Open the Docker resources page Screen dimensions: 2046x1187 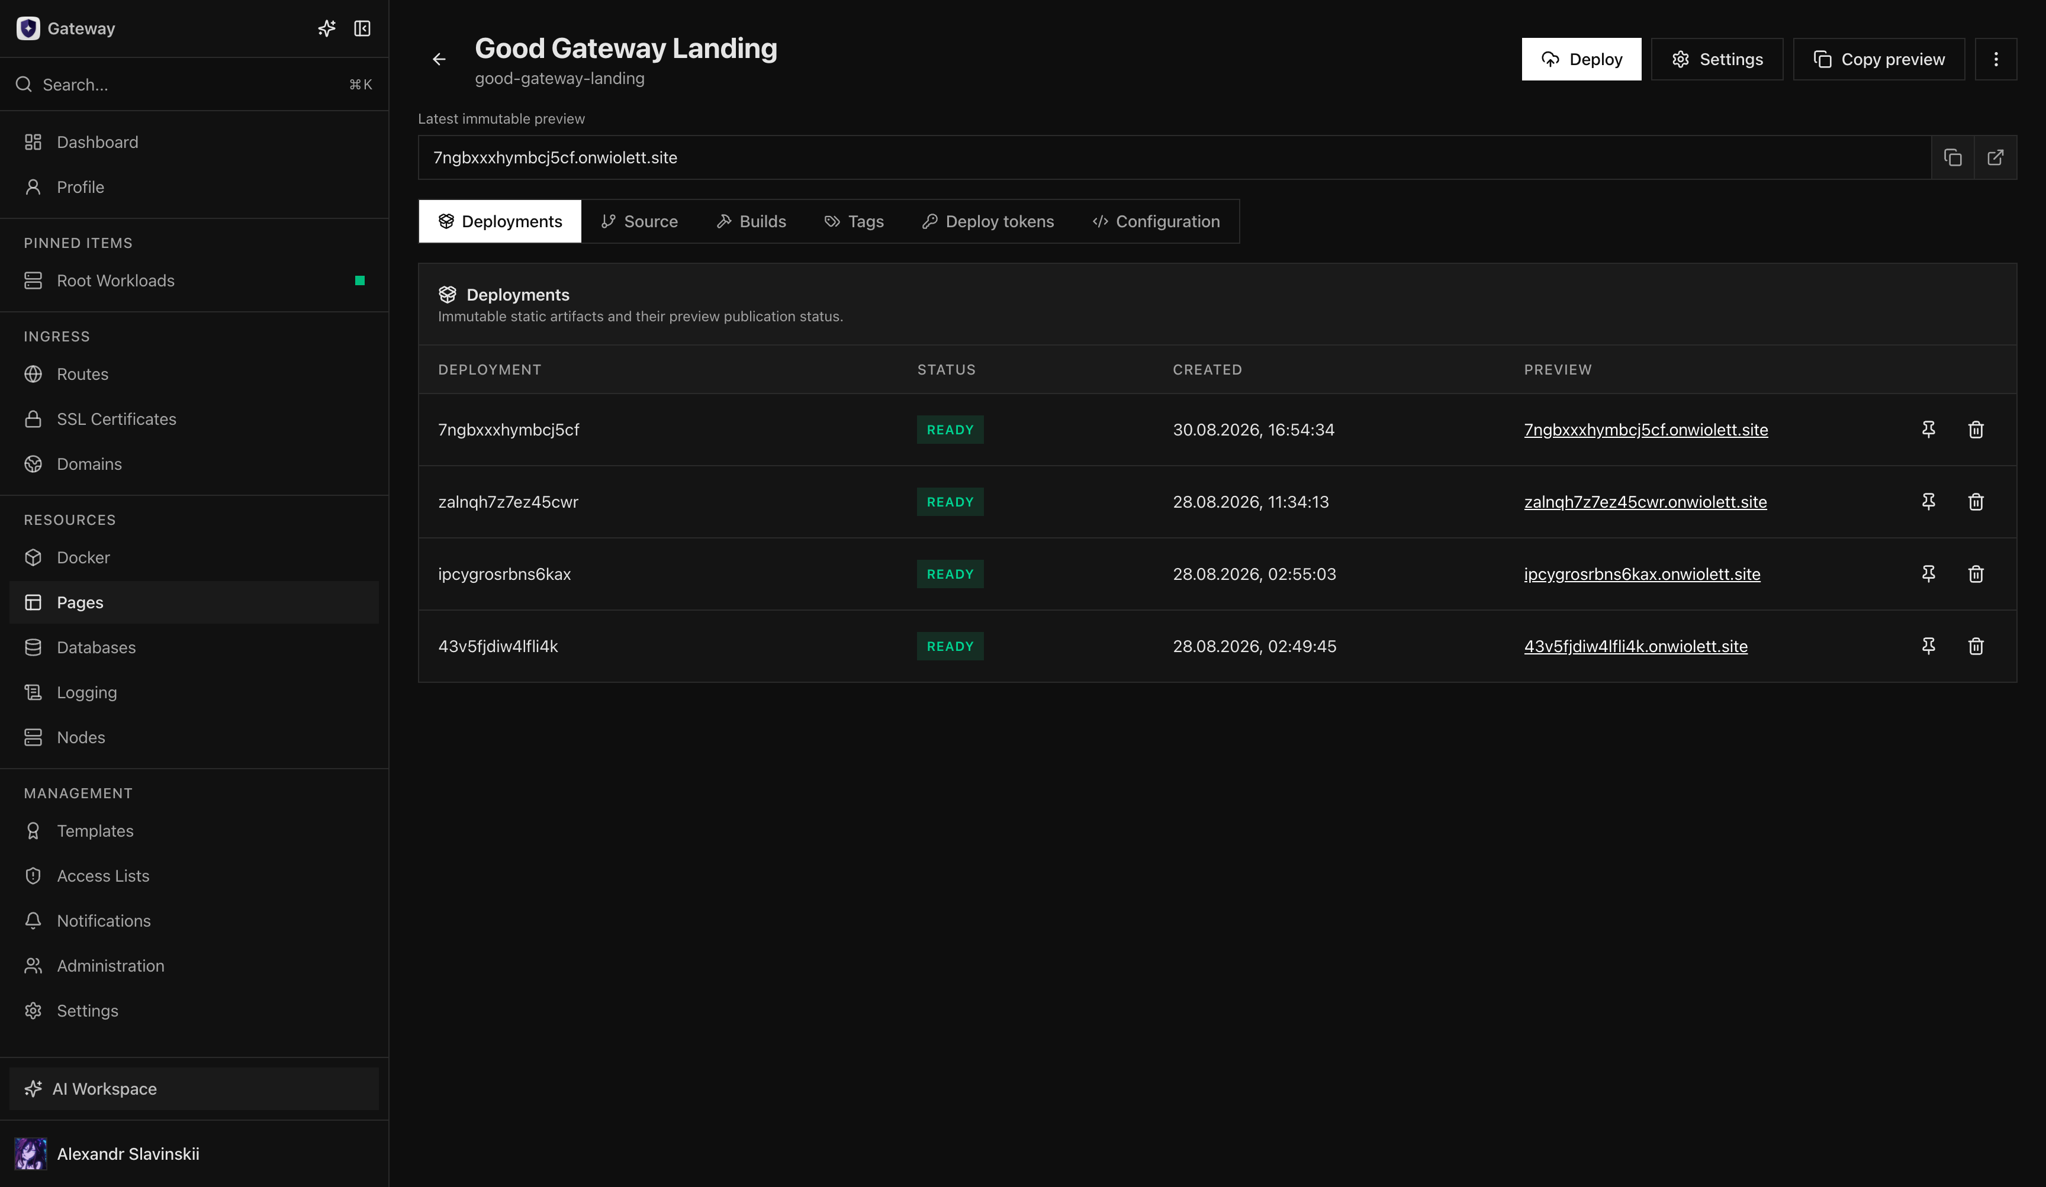194,557
